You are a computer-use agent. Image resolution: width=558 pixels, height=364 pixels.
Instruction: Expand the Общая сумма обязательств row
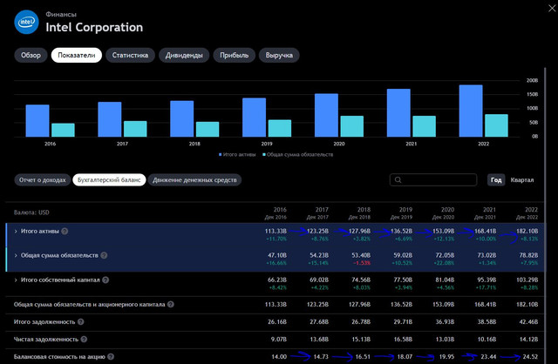tap(16, 255)
